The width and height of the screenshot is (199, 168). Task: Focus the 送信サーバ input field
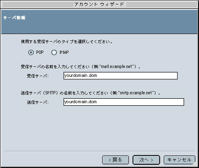[124, 102]
